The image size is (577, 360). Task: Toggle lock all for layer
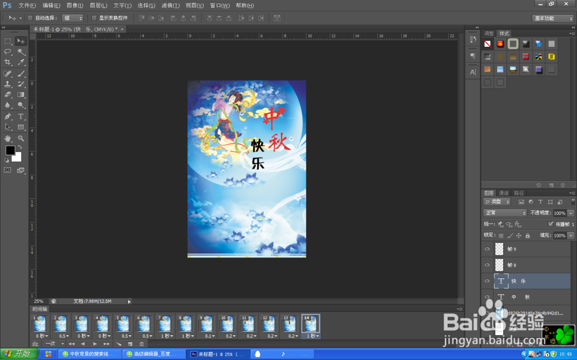coord(528,236)
